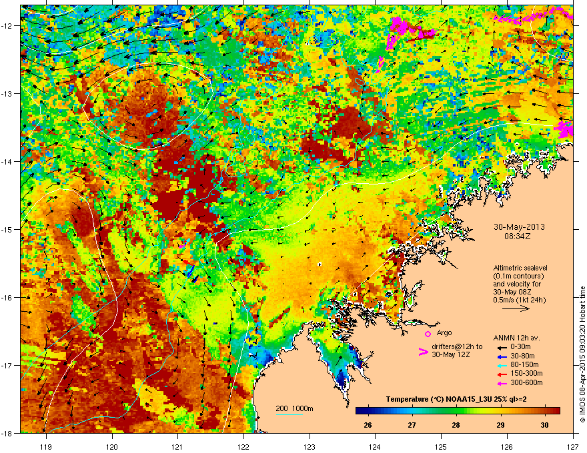Click the latitude axis label '-15'
The width and height of the screenshot is (587, 453).
click(x=7, y=229)
